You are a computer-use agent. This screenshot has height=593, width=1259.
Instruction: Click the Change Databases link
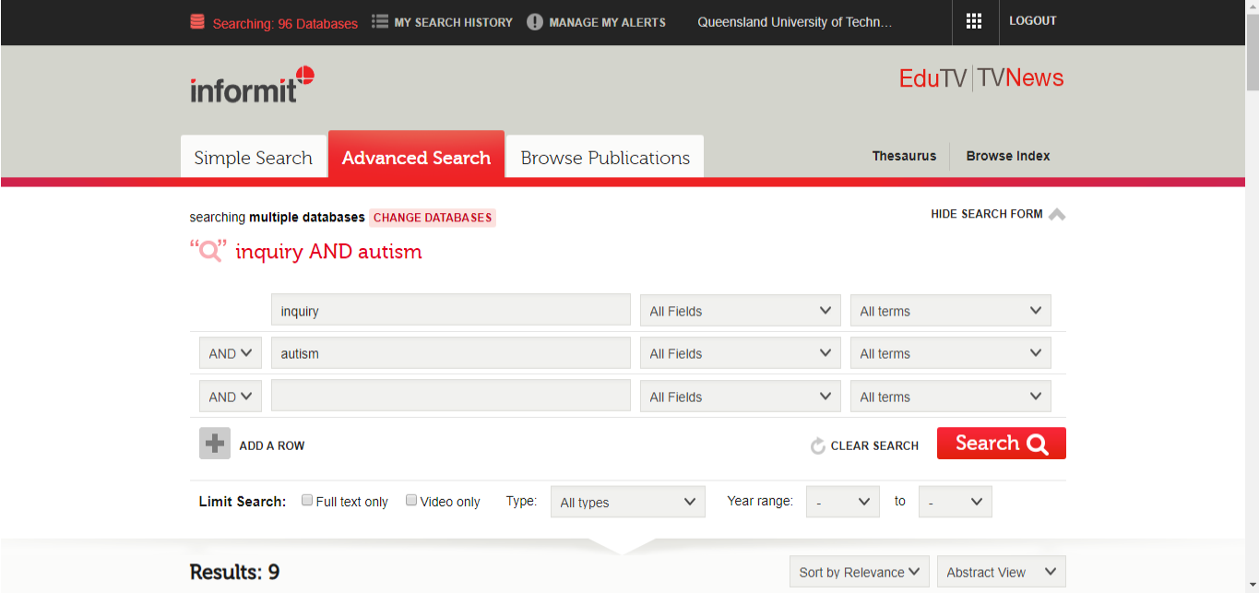[433, 218]
